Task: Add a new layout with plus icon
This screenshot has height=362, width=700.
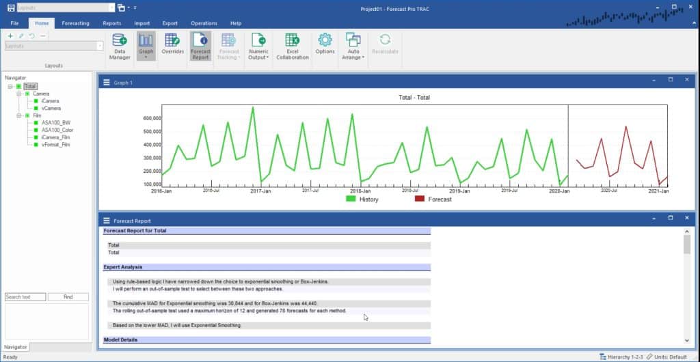Action: 10,36
